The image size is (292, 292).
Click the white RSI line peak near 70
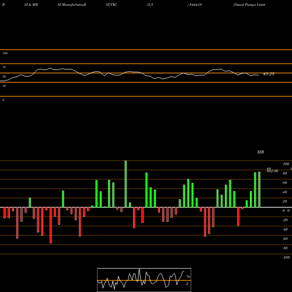(50, 68)
